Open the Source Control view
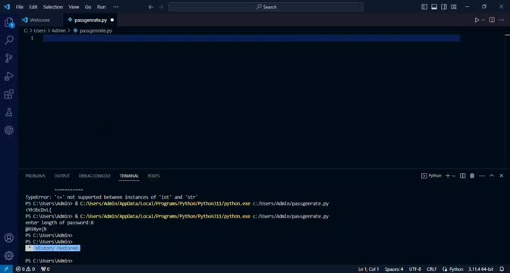510x273 pixels. point(9,58)
